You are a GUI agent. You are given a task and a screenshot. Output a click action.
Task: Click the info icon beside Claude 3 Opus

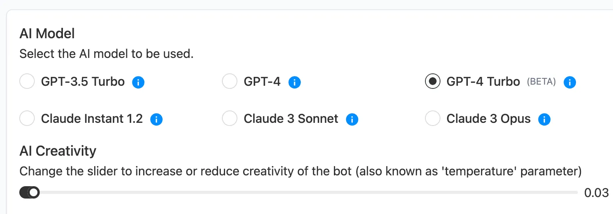point(544,119)
